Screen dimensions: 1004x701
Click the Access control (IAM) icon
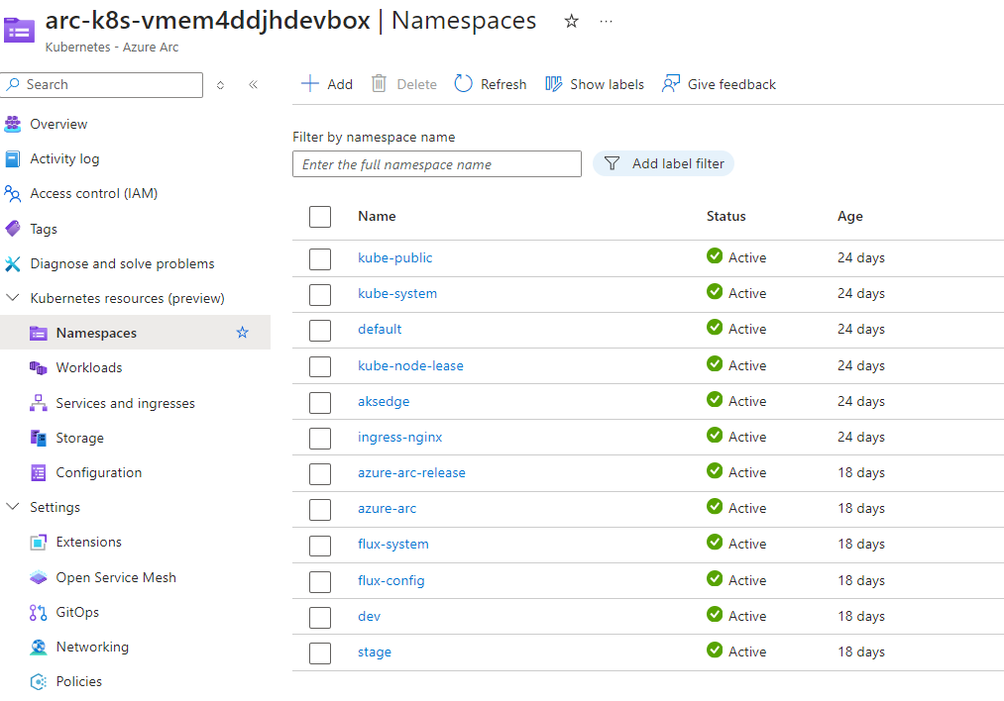click(13, 193)
